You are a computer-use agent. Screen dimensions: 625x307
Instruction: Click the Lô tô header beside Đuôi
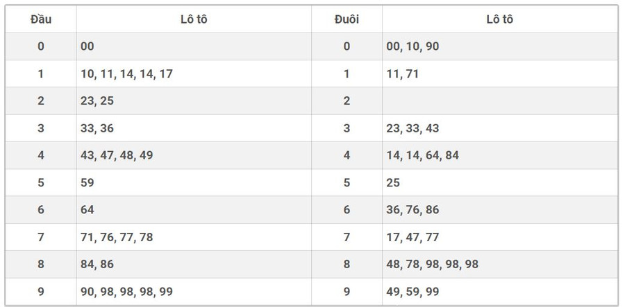(x=499, y=19)
